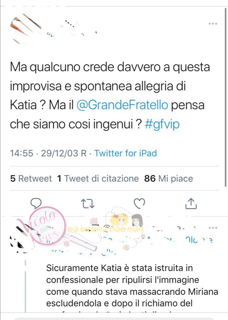This screenshot has height=320, width=228.
Task: Open the @GrandeFratello mention link
Action: click(x=123, y=105)
